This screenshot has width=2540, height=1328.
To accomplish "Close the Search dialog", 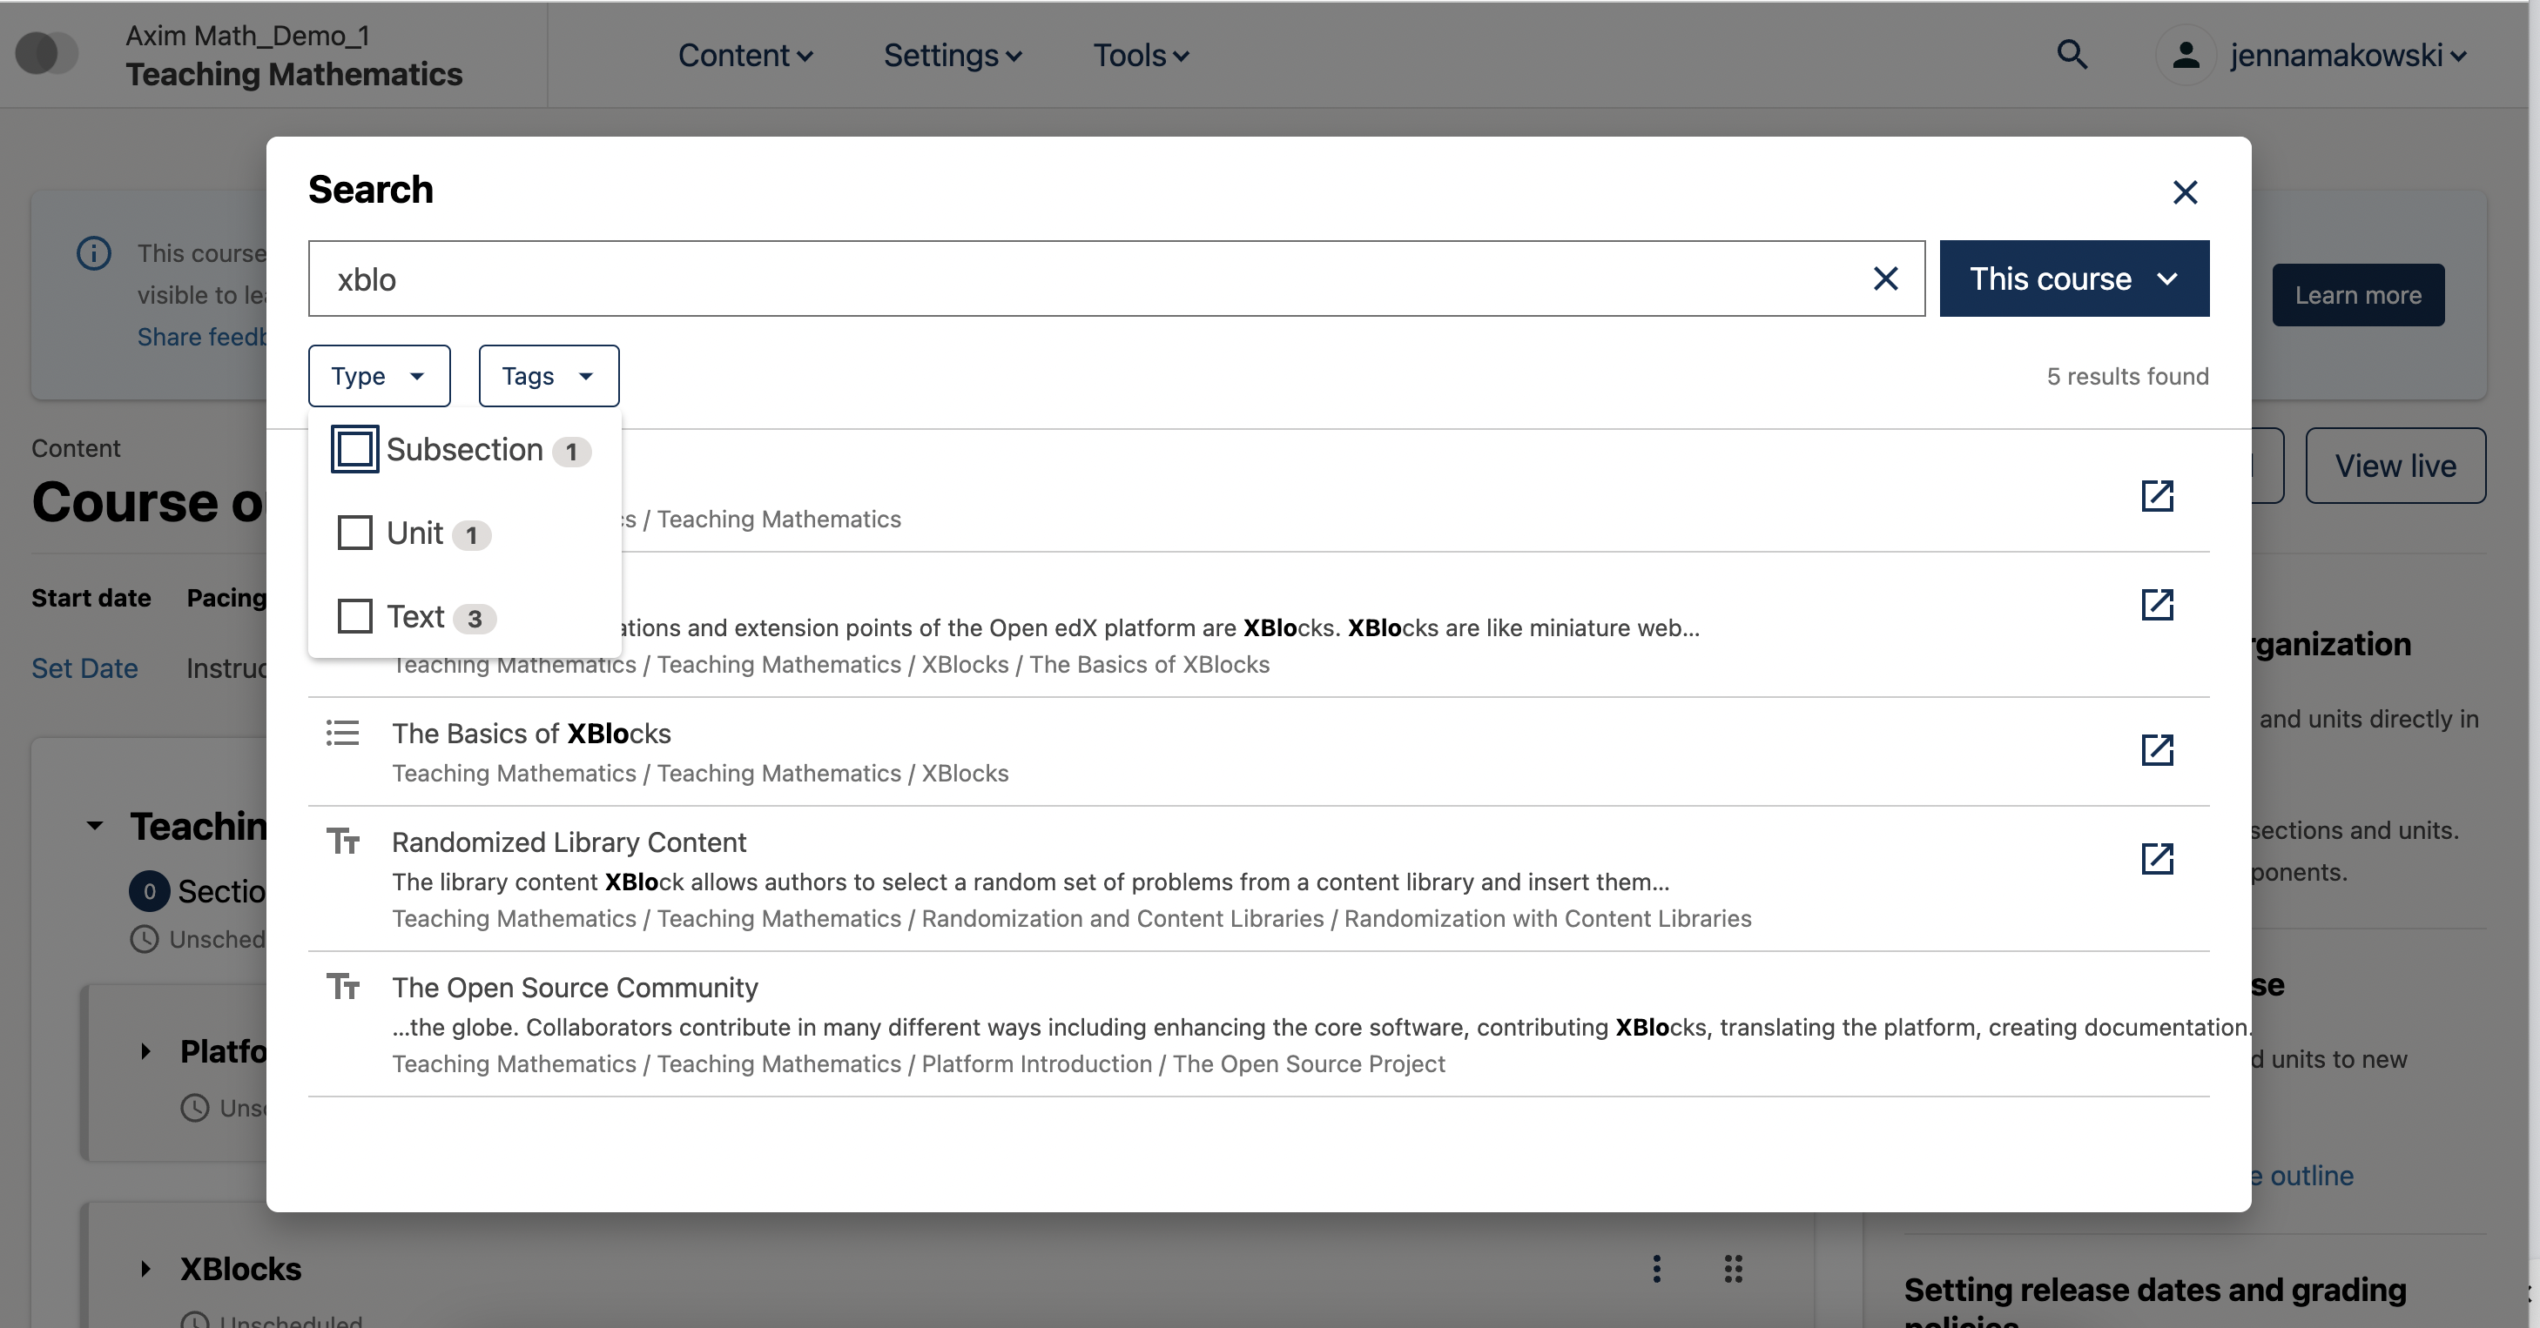I will pyautogui.click(x=2185, y=192).
